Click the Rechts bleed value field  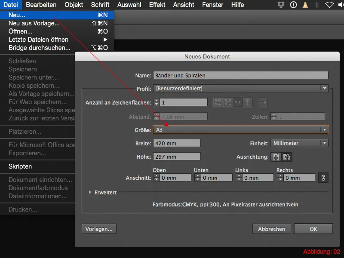(299, 178)
